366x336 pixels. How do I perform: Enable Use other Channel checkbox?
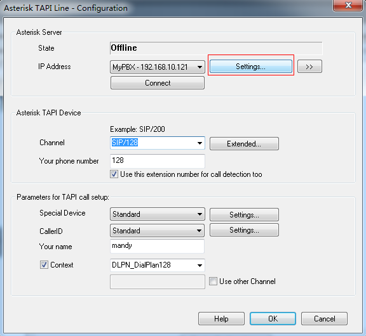[213, 281]
